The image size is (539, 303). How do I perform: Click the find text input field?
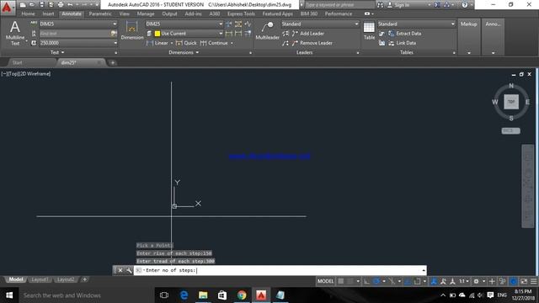point(75,34)
